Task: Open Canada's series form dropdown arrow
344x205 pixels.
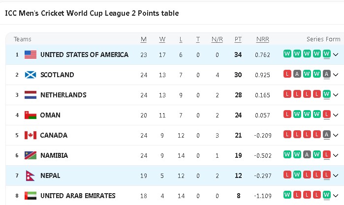Action: coord(336,136)
